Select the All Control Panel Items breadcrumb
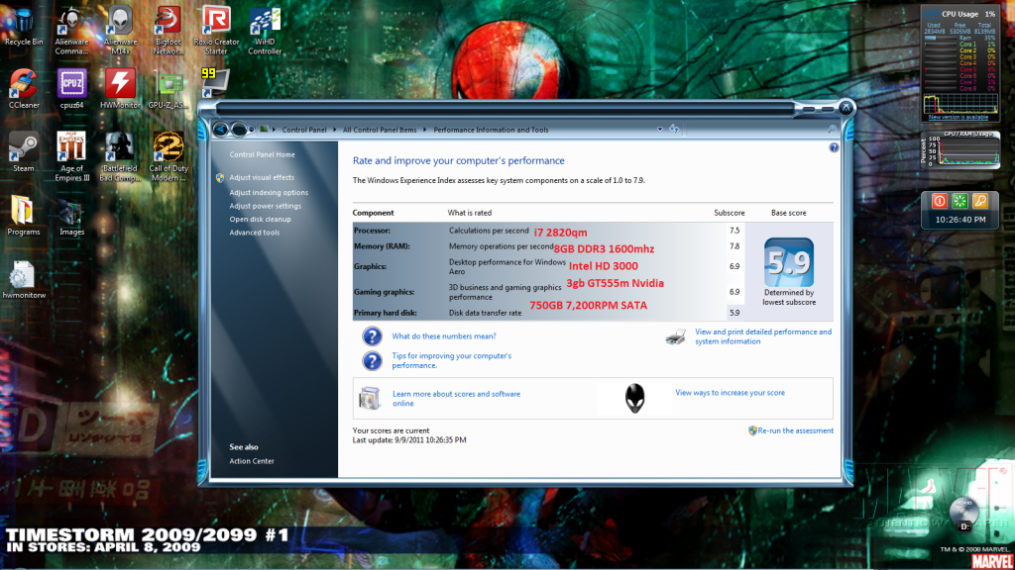Viewport: 1015px width, 570px height. point(380,130)
